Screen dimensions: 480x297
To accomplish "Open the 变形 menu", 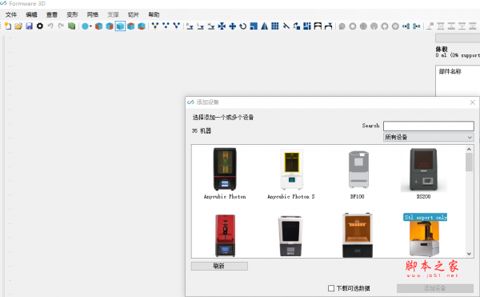I will (x=72, y=14).
